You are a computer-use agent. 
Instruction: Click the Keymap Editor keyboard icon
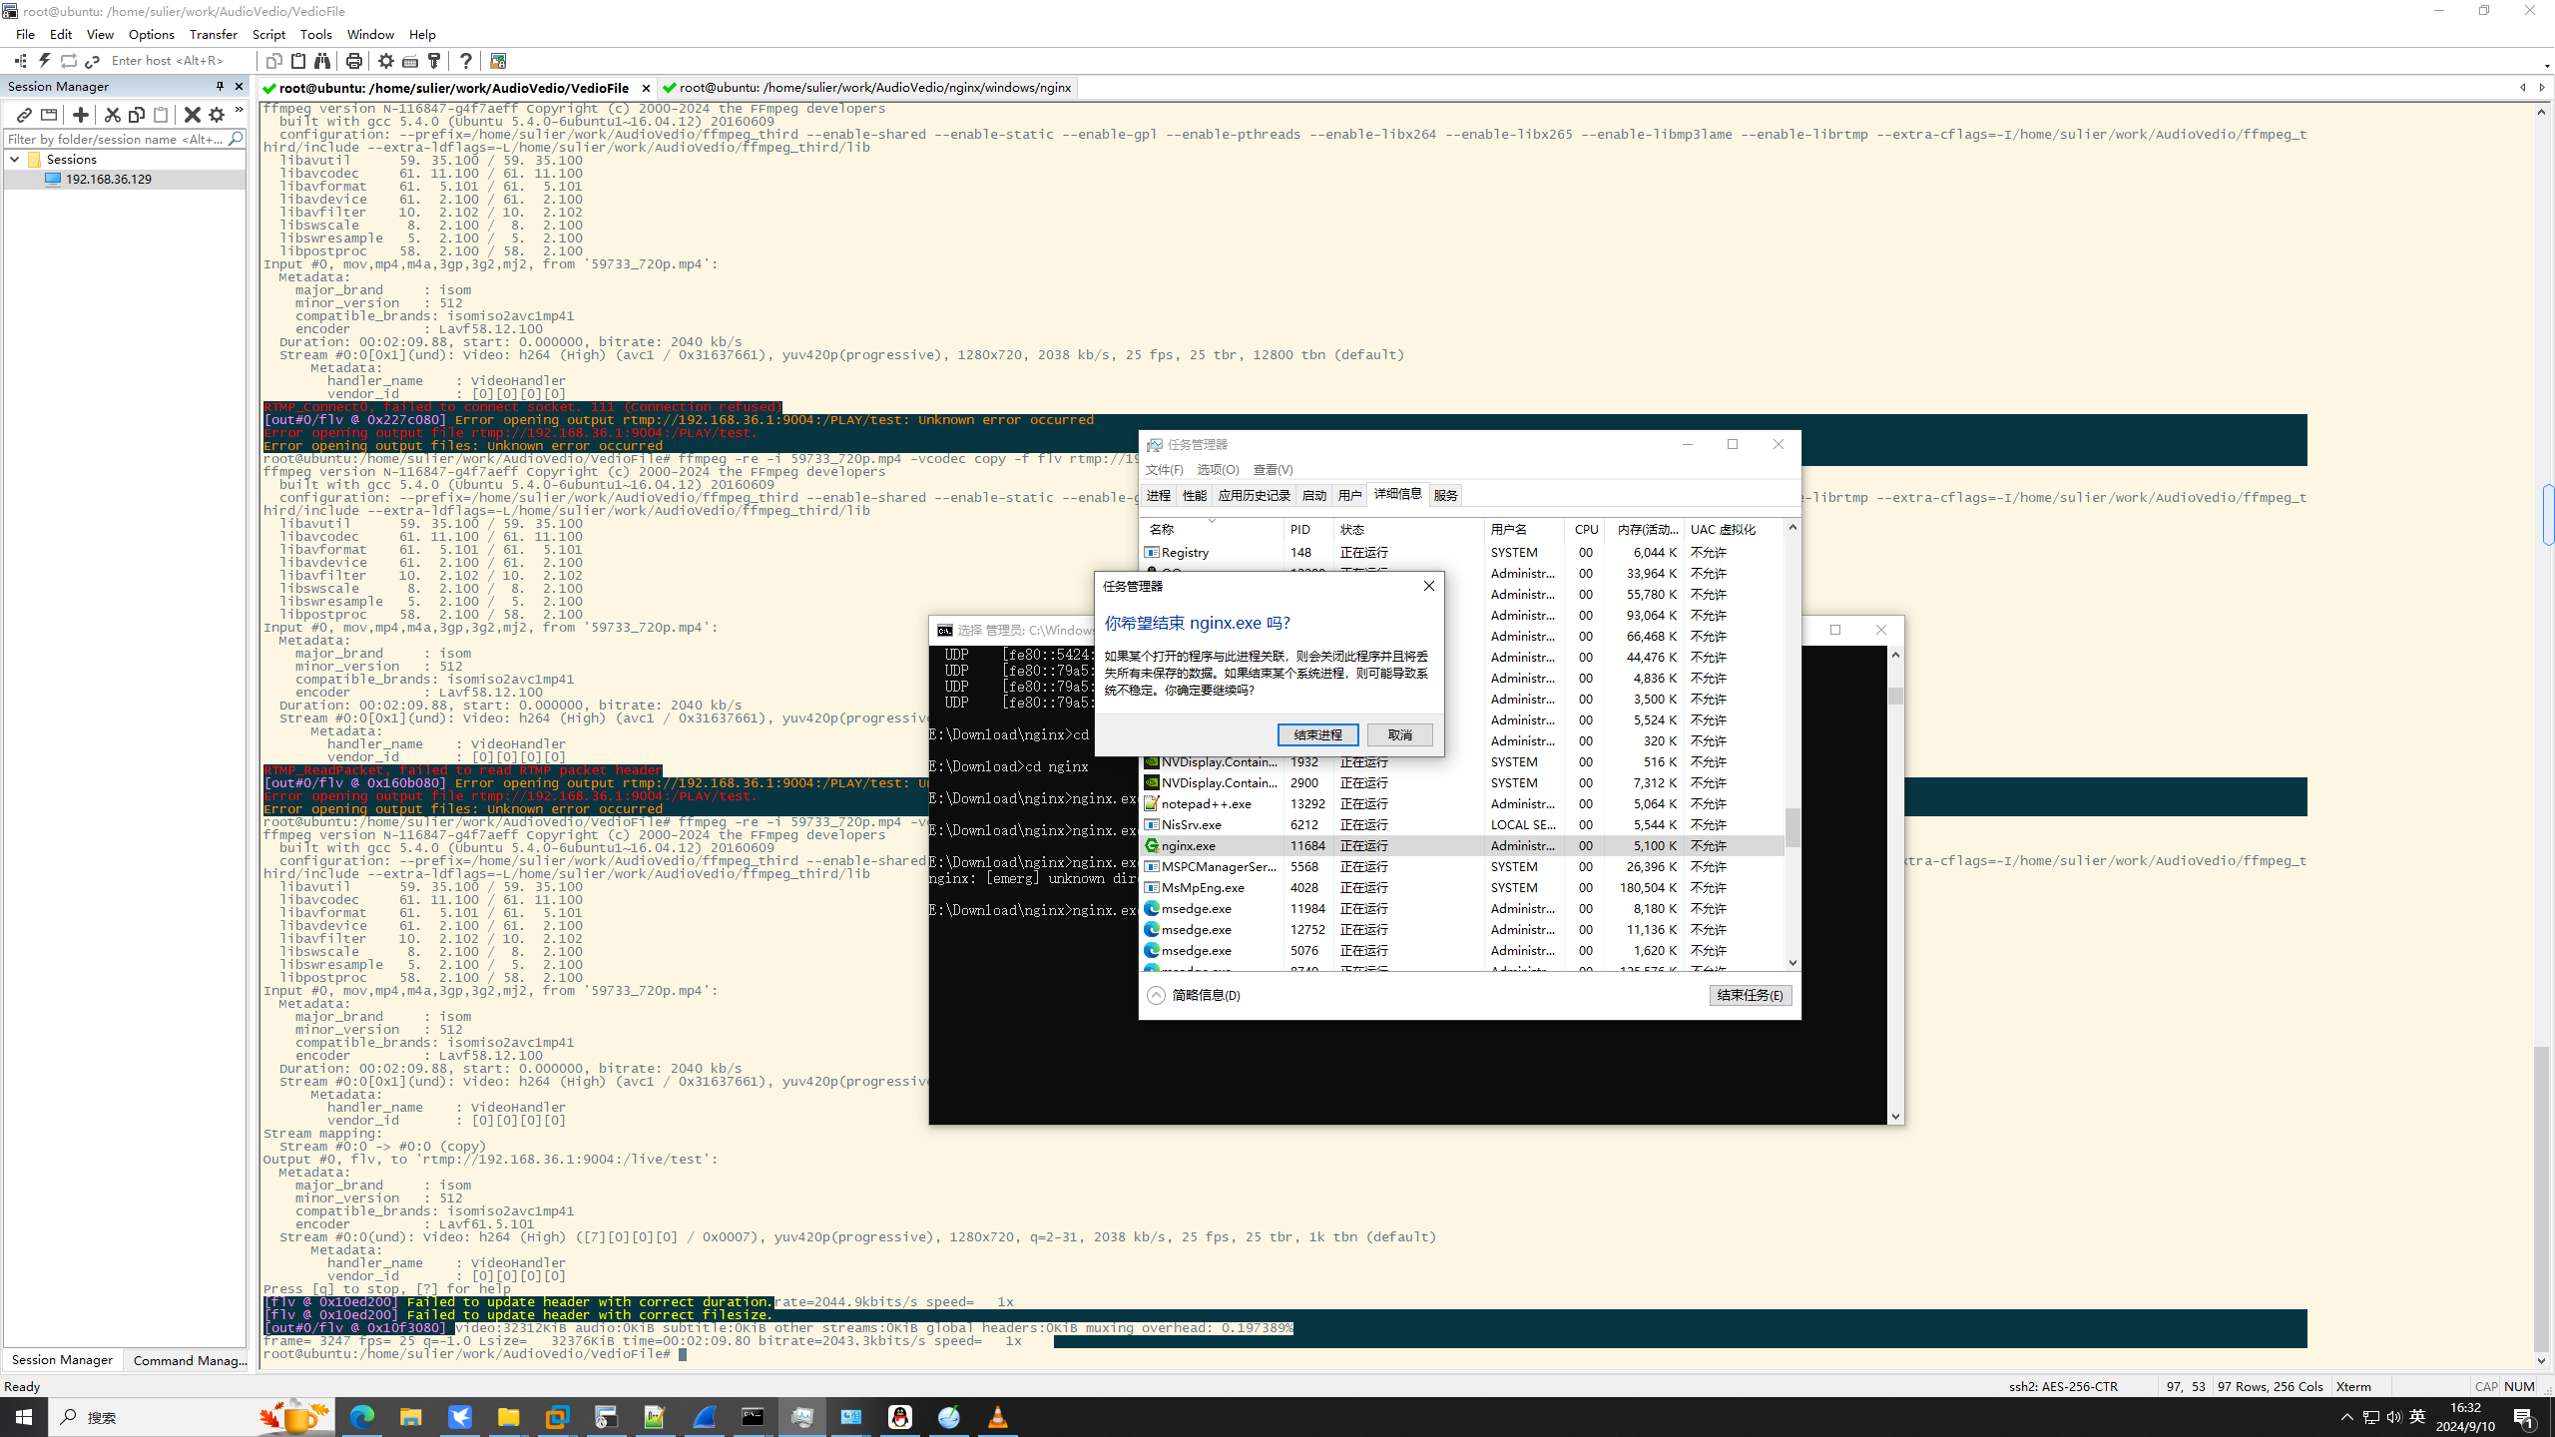click(410, 61)
